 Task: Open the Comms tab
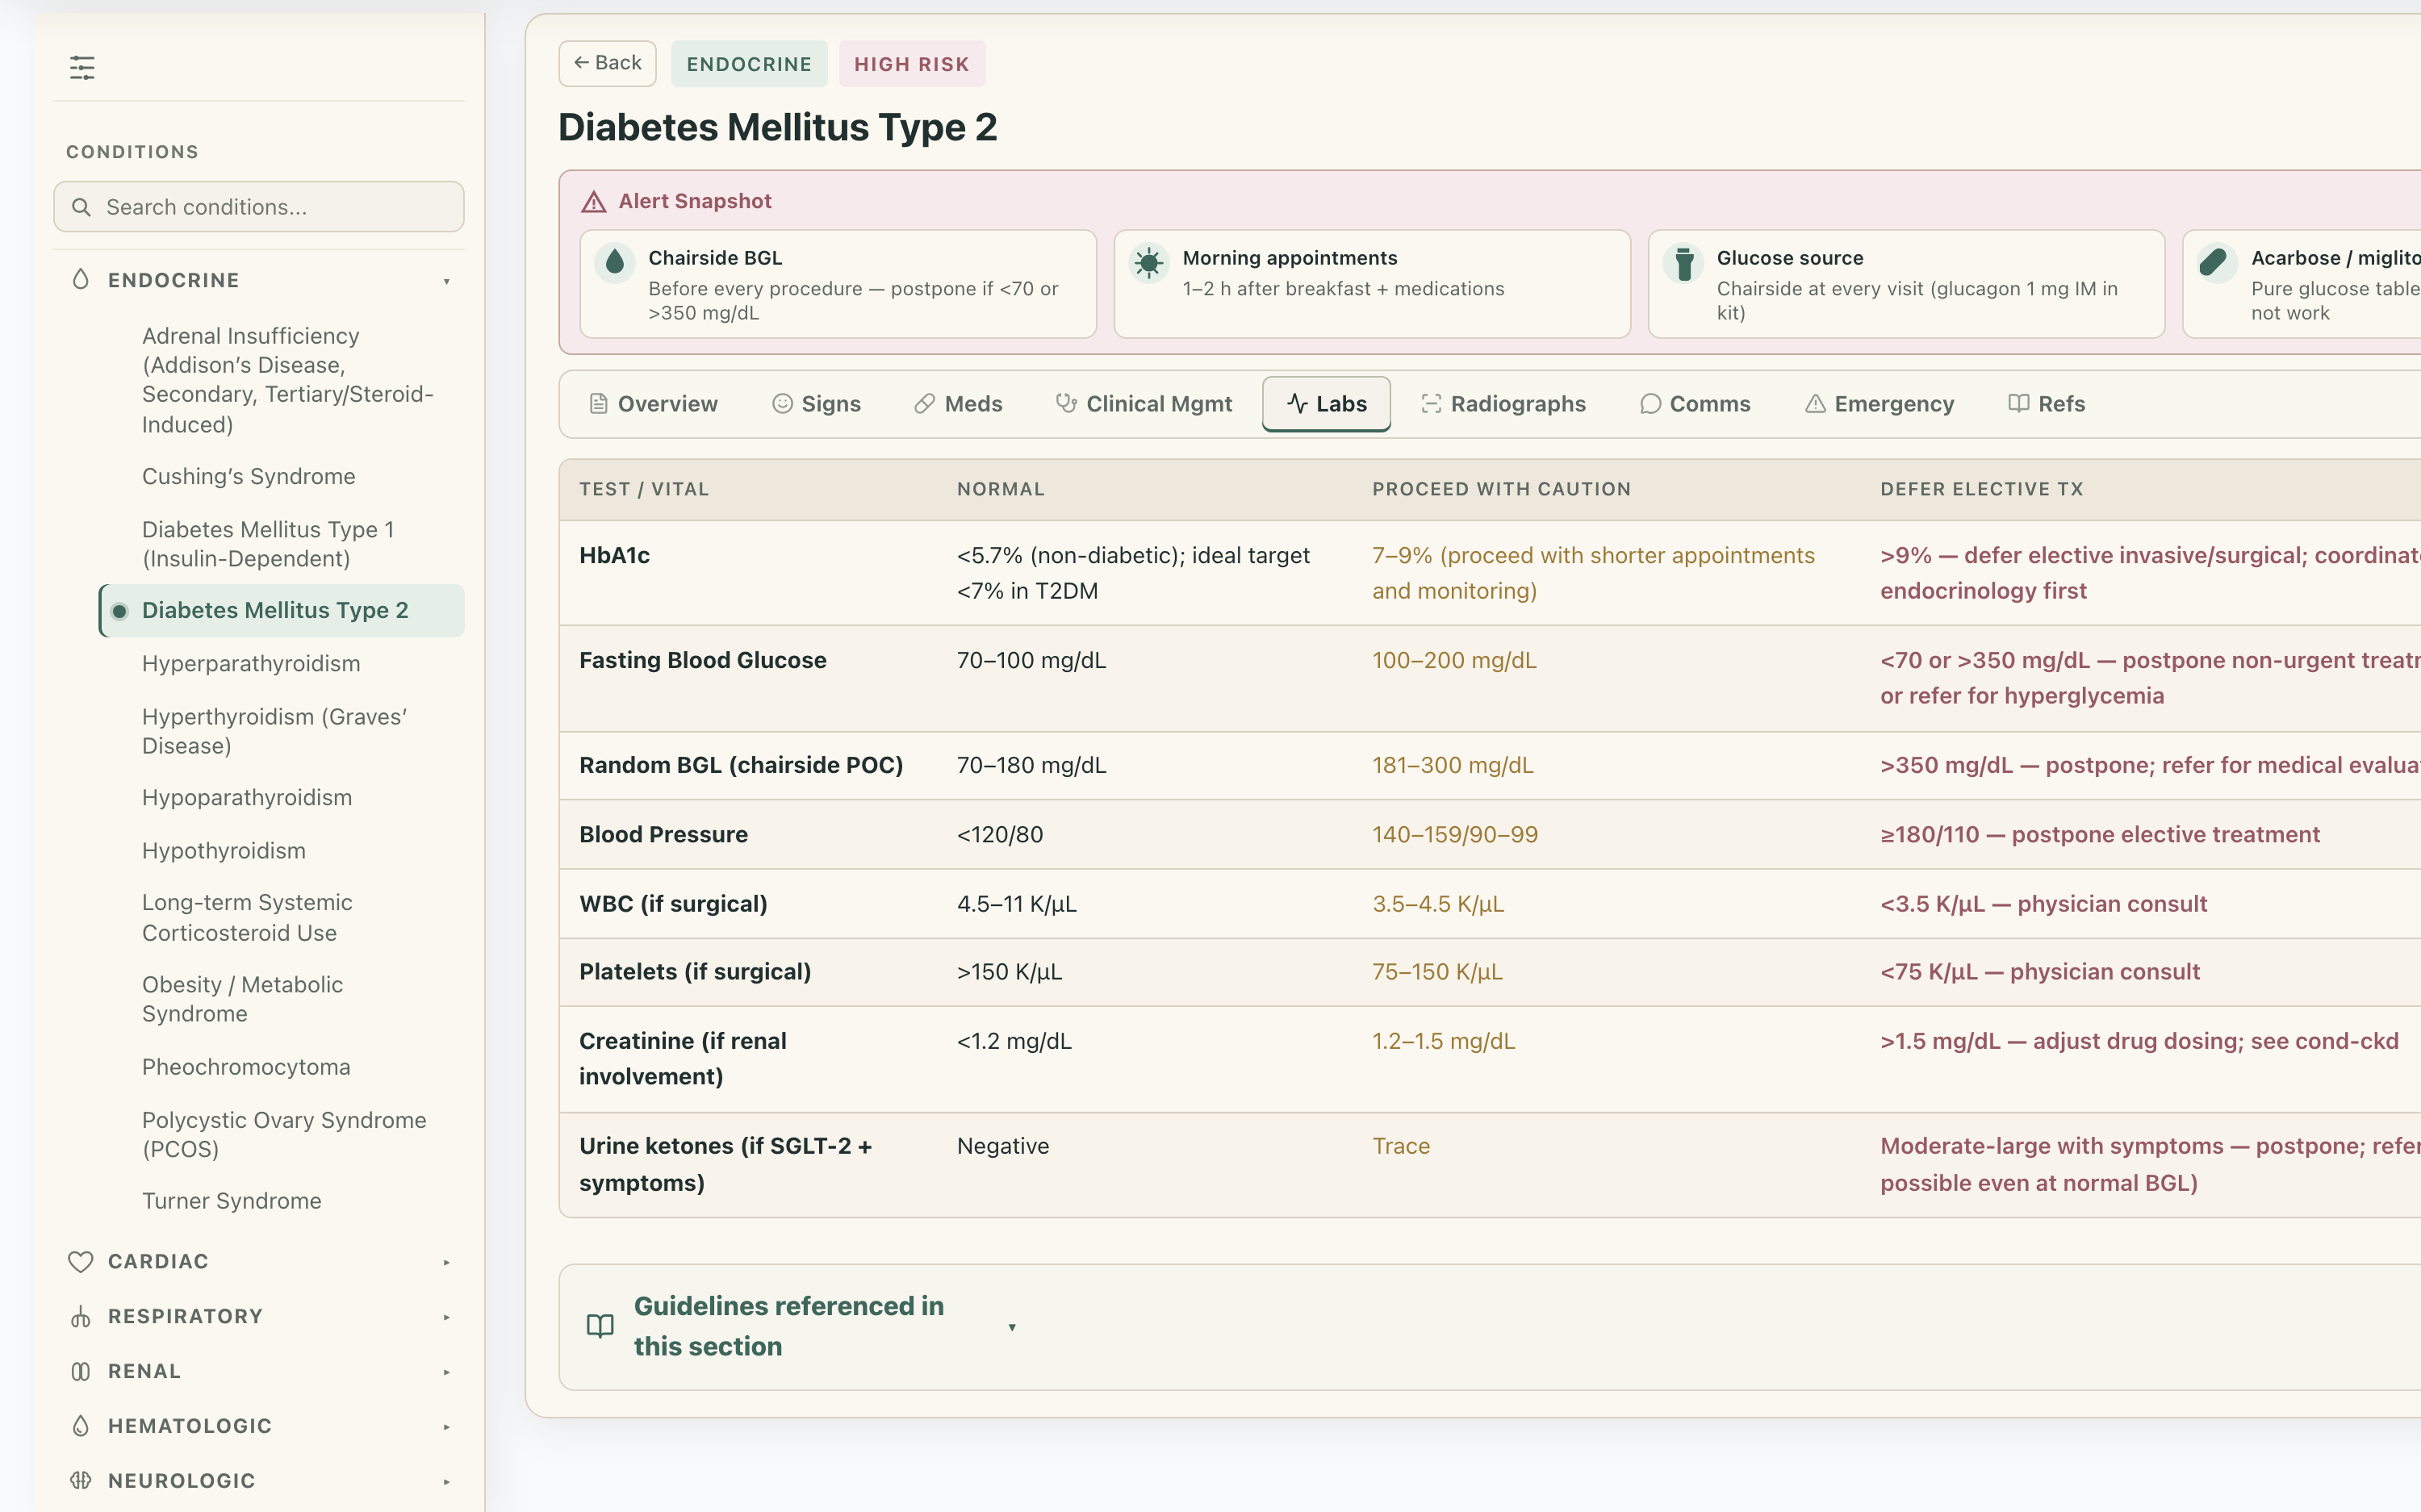(1695, 404)
